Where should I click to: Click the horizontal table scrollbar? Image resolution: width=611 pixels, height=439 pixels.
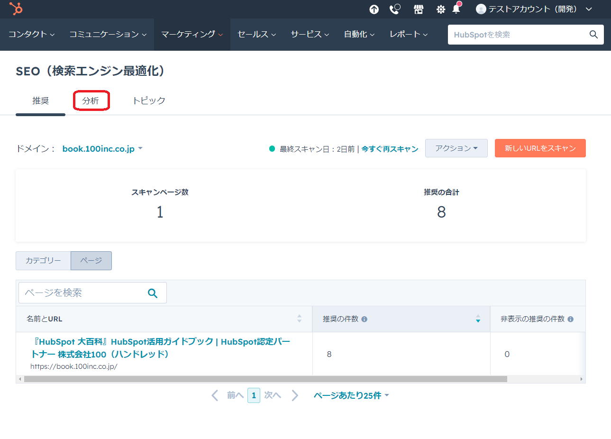click(265, 379)
